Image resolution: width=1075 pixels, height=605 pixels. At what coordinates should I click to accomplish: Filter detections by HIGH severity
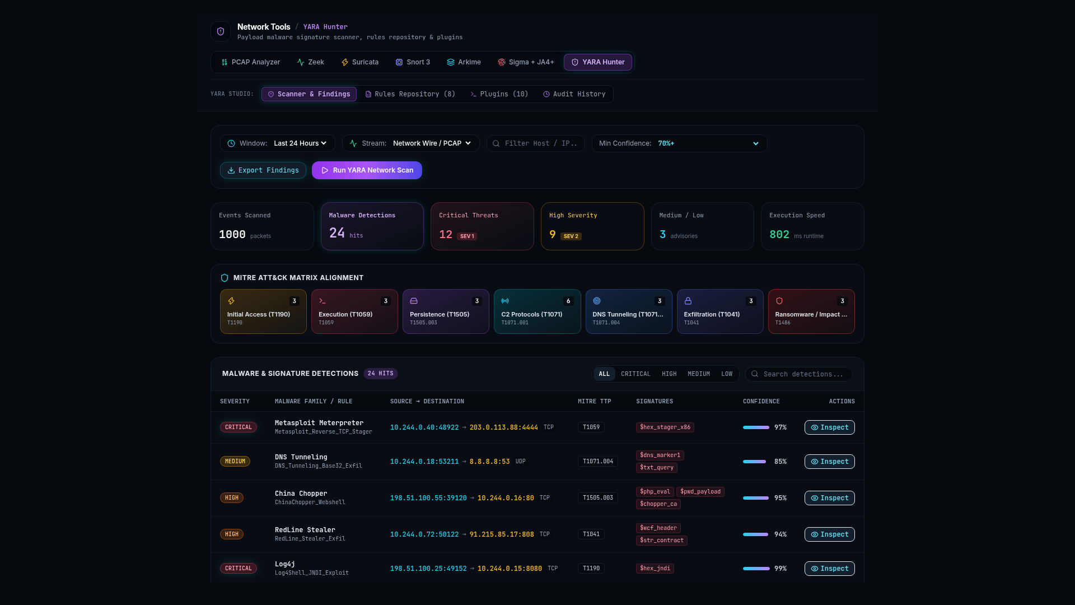pyautogui.click(x=669, y=374)
